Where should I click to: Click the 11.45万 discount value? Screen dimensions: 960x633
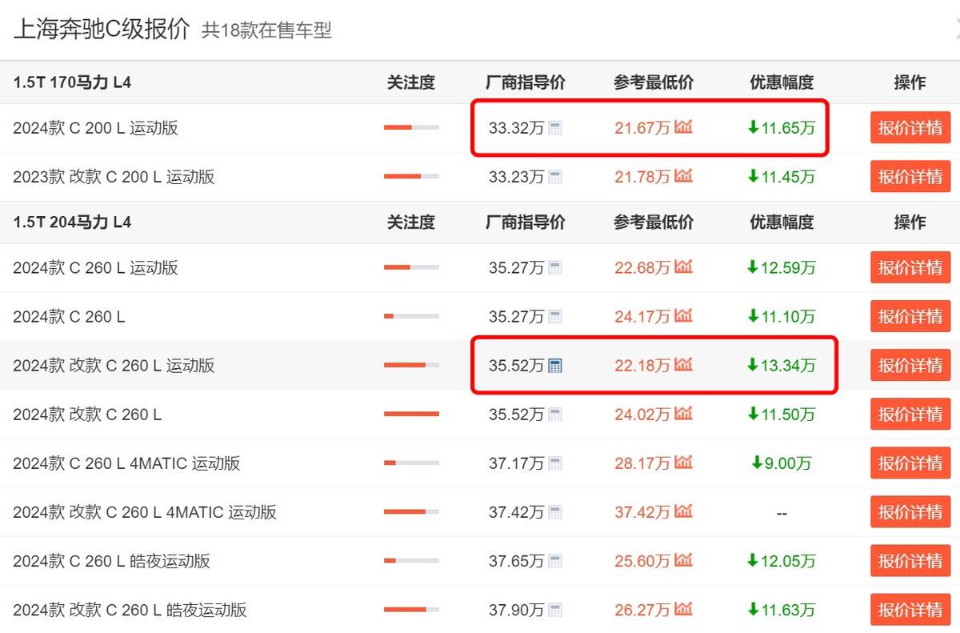(x=782, y=177)
